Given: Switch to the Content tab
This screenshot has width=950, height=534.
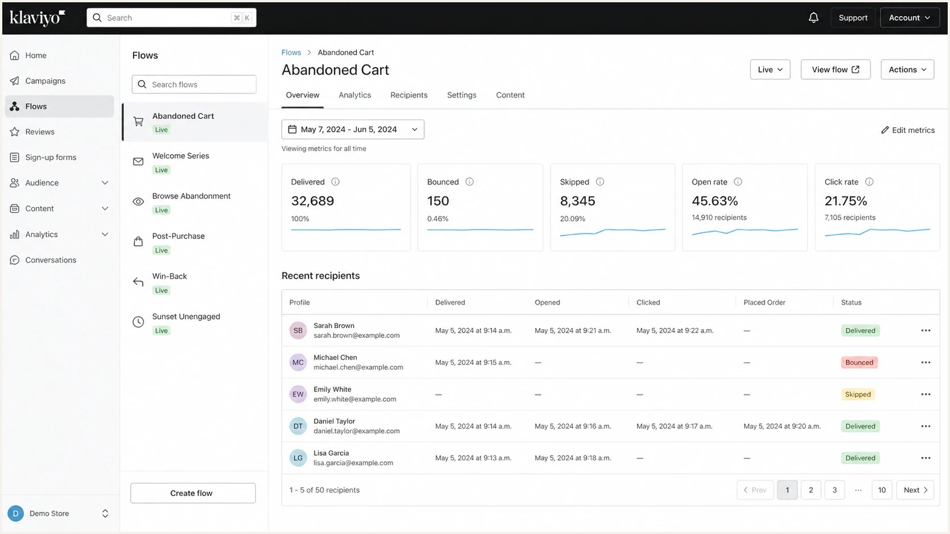Looking at the screenshot, I should tap(510, 95).
